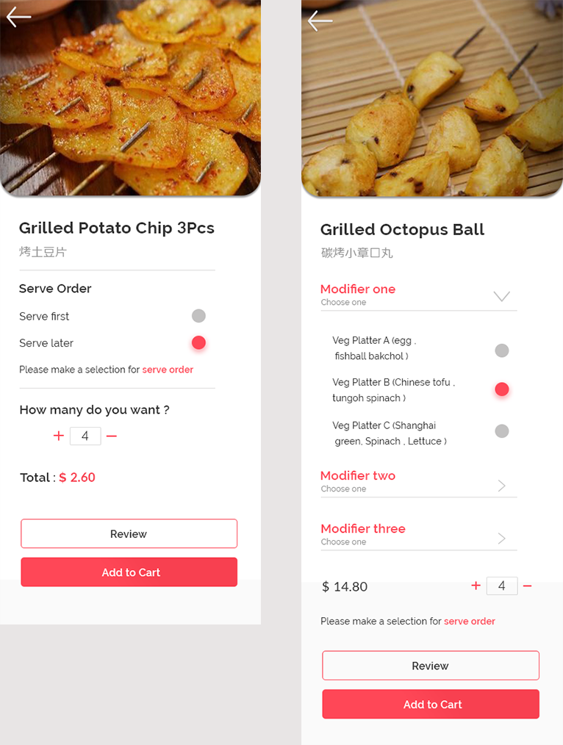
Task: Select the Serve first option
Action: click(x=198, y=316)
